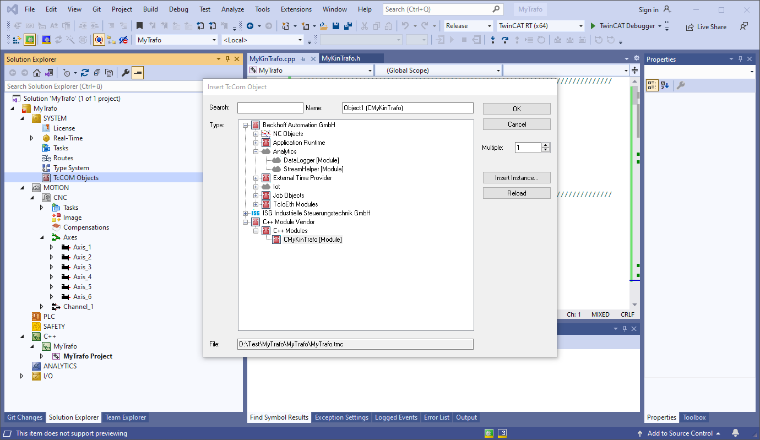Collapse the Analytics node in Type tree
Image resolution: width=760 pixels, height=440 pixels.
[256, 151]
